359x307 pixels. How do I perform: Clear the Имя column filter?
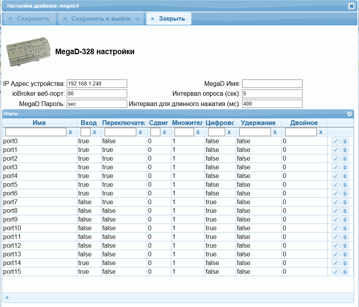click(70, 132)
